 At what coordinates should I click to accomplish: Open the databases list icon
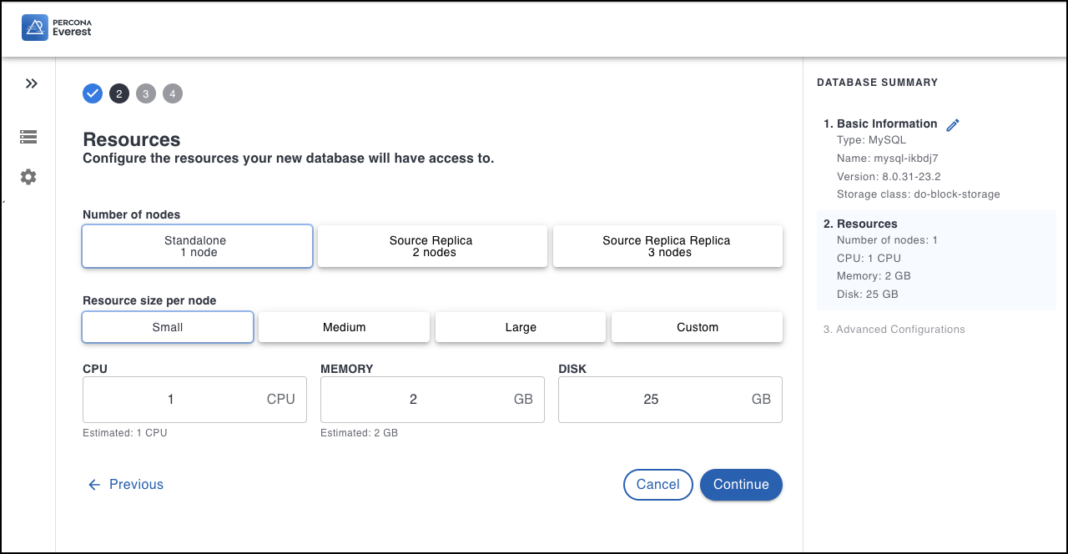coord(28,137)
